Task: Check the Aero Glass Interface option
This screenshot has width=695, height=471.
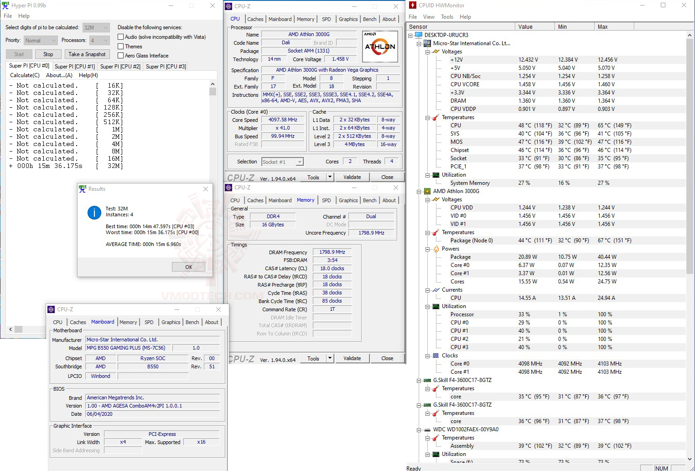Action: 121,56
